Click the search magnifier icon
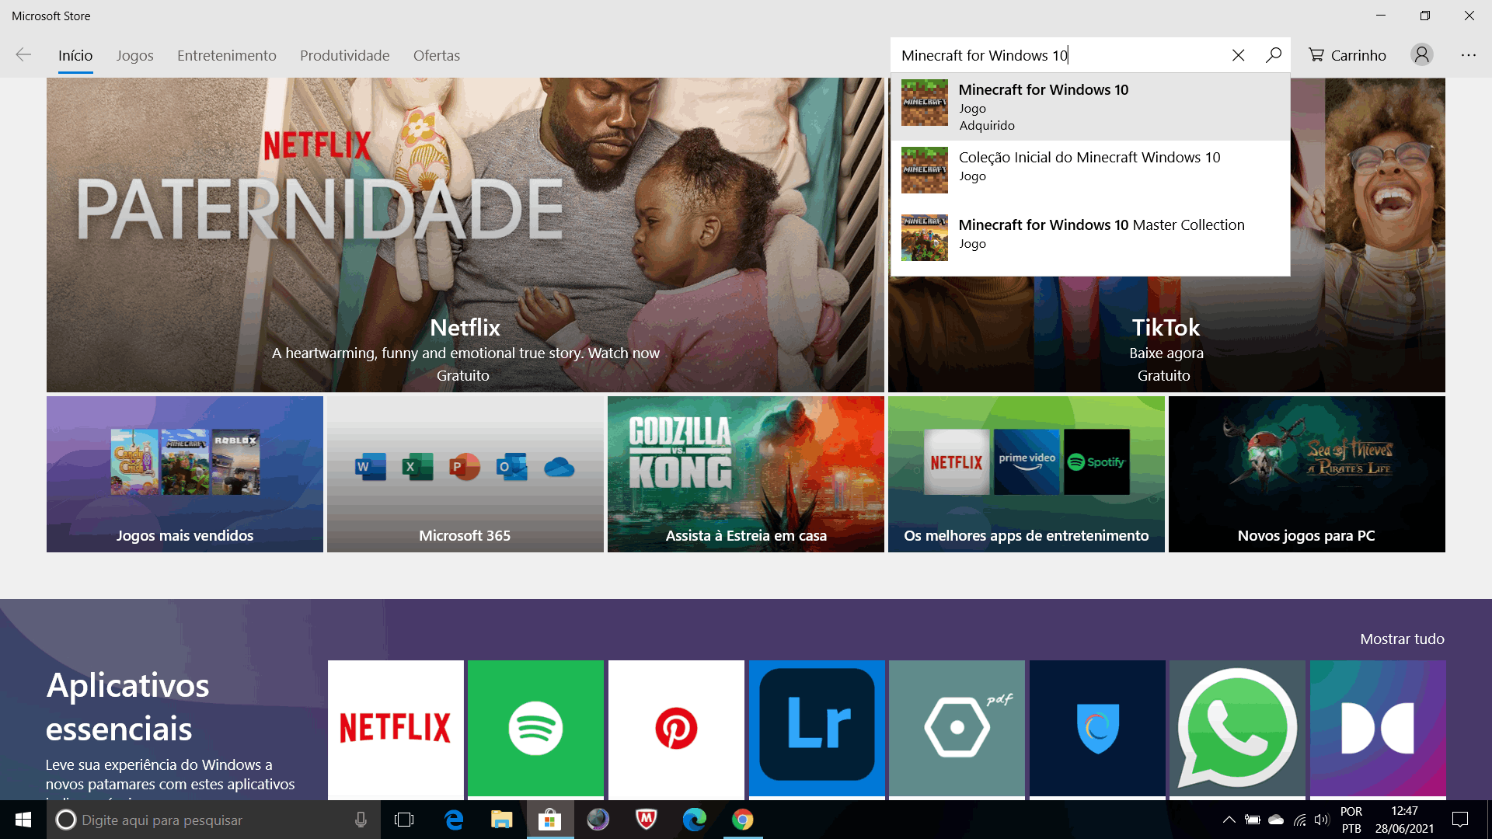The width and height of the screenshot is (1492, 839). (1273, 55)
